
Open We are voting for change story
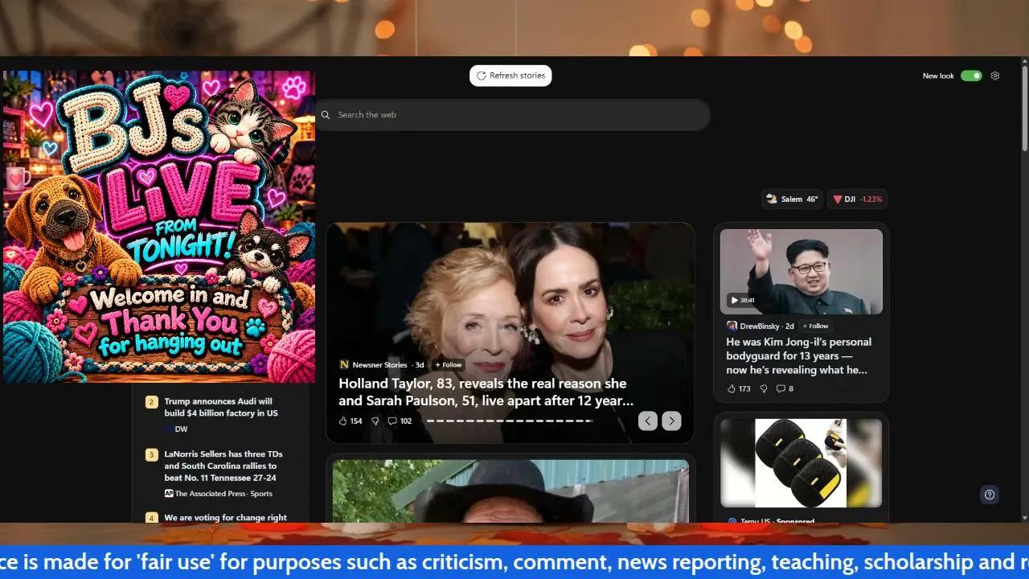click(x=225, y=518)
